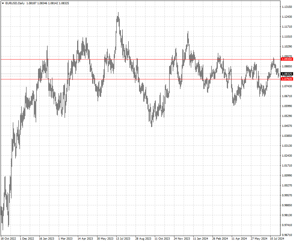
Task: Click the triangle arrow beside EURUSD,Daily title
Action: click(x=3, y=3)
